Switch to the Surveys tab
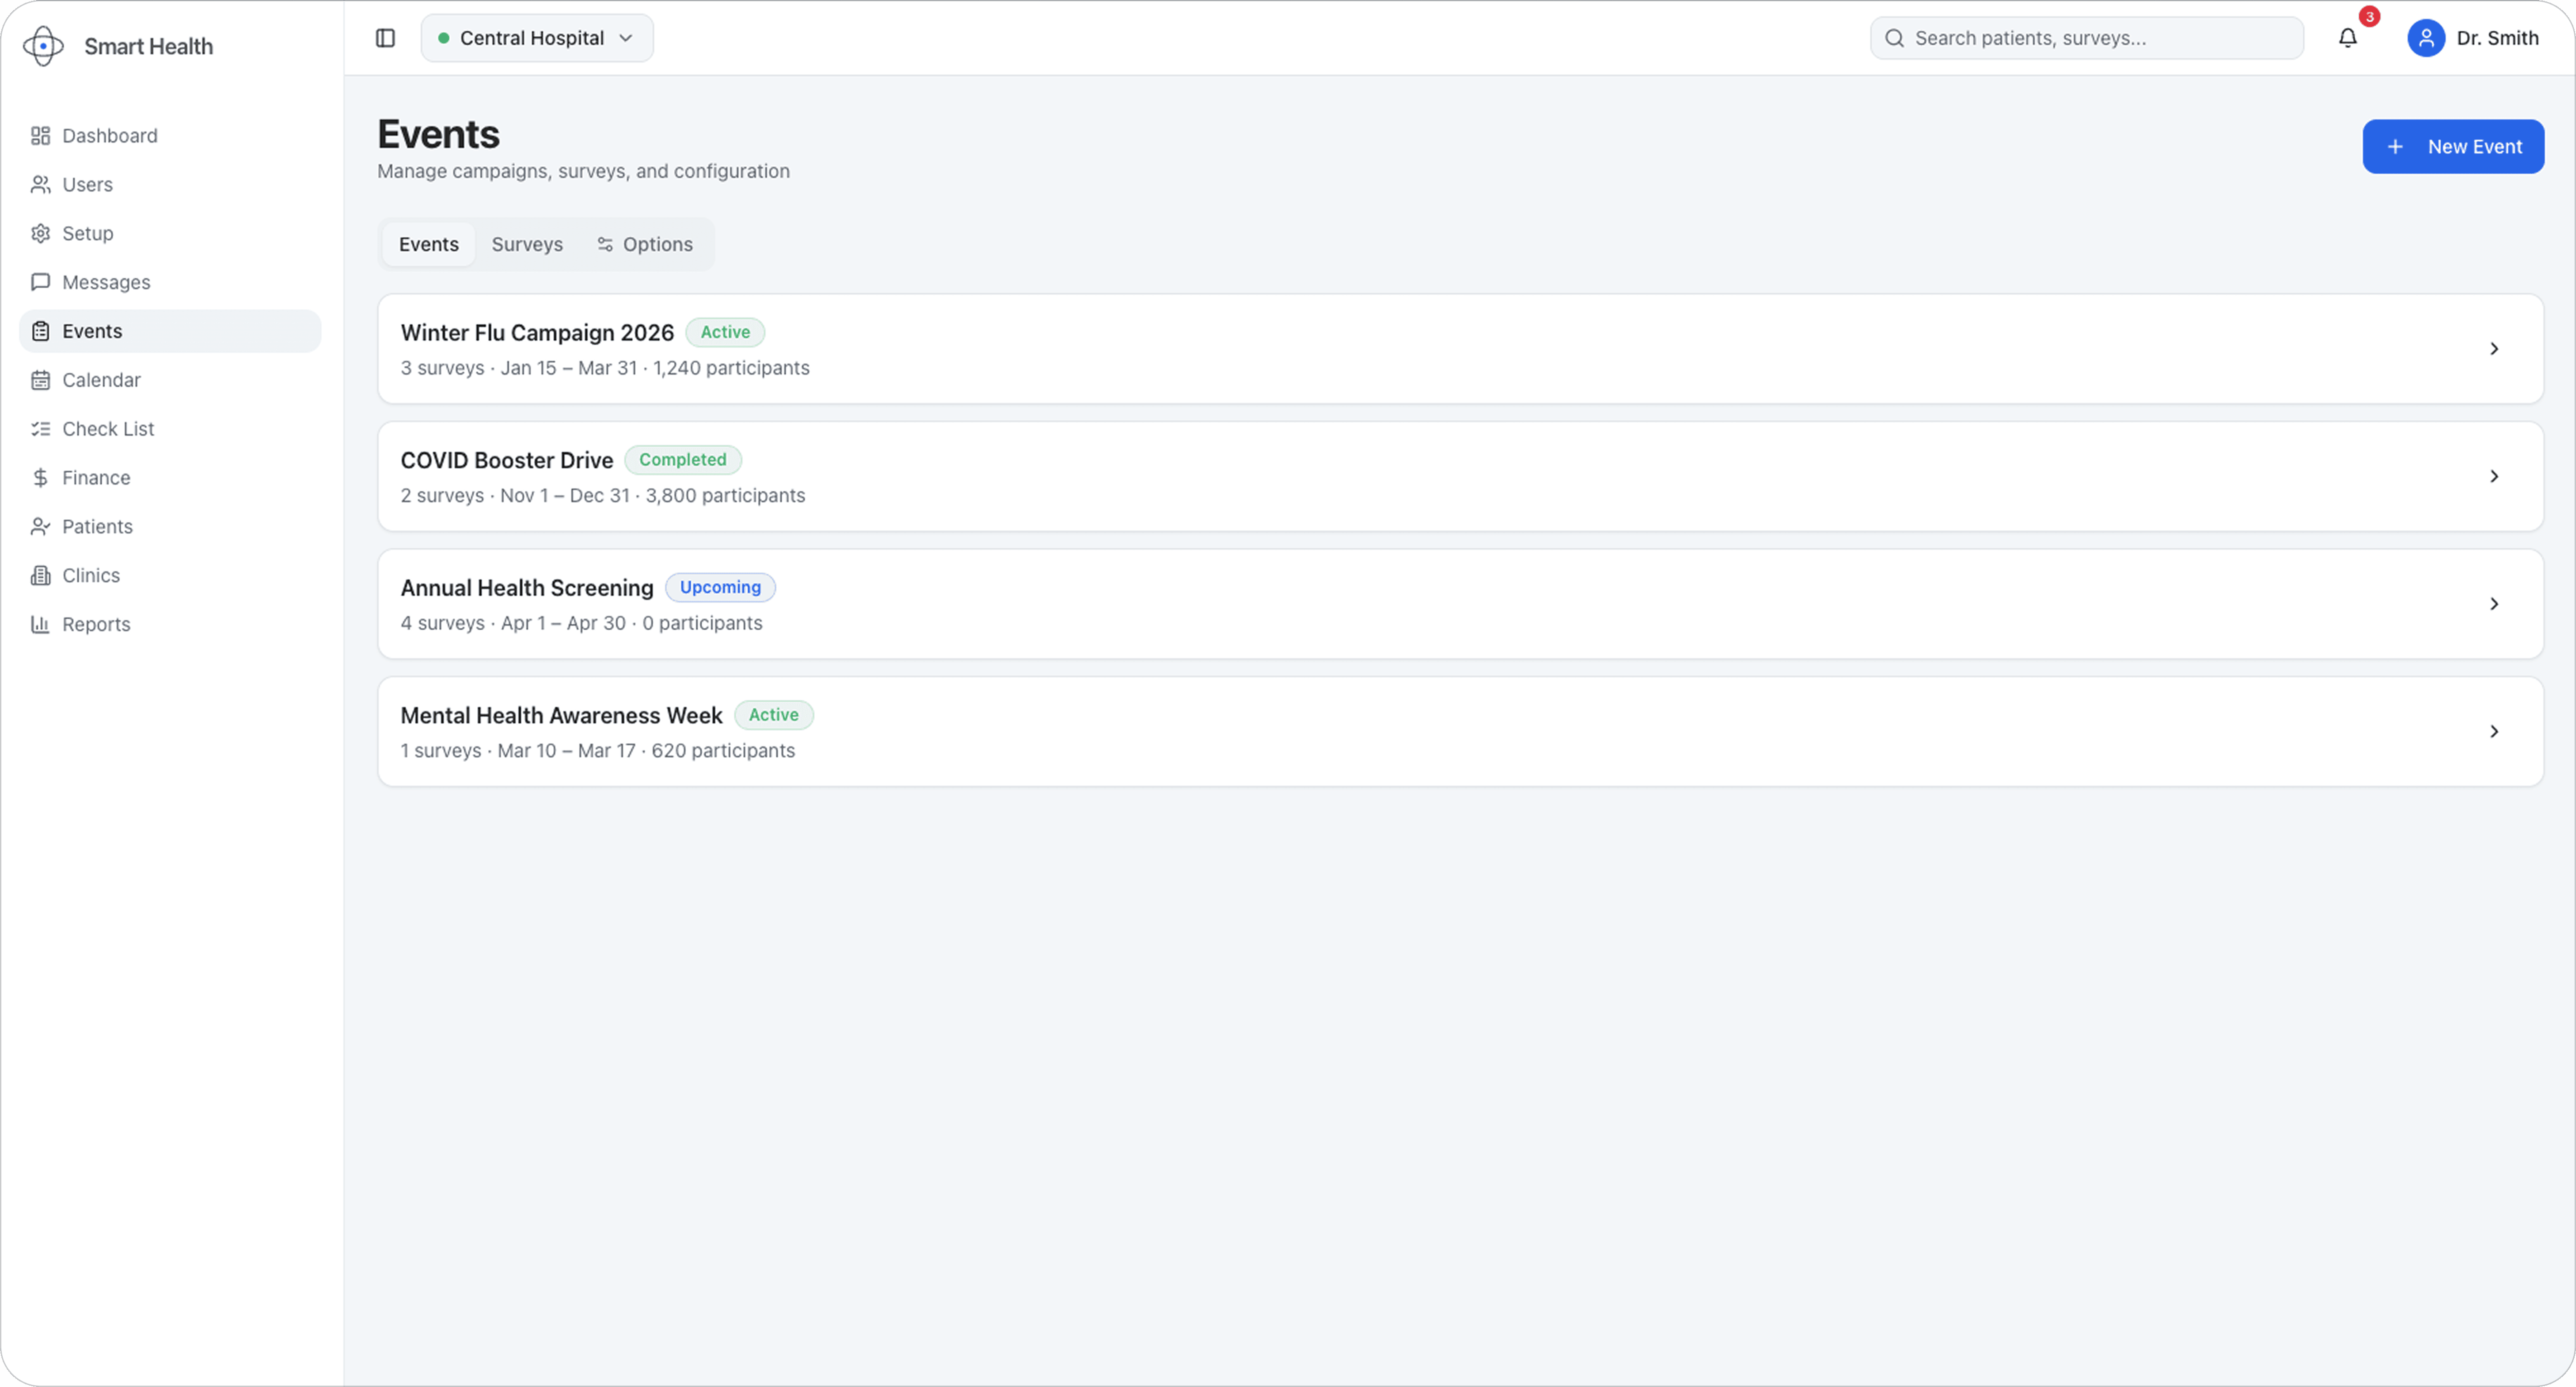This screenshot has height=1387, width=2576. tap(527, 244)
